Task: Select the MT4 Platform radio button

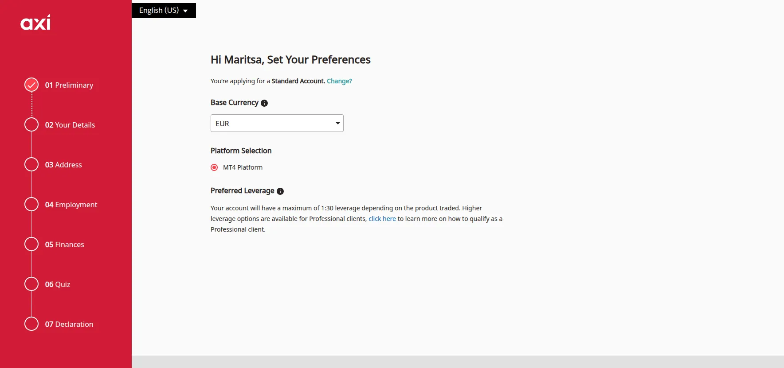Action: coord(214,167)
